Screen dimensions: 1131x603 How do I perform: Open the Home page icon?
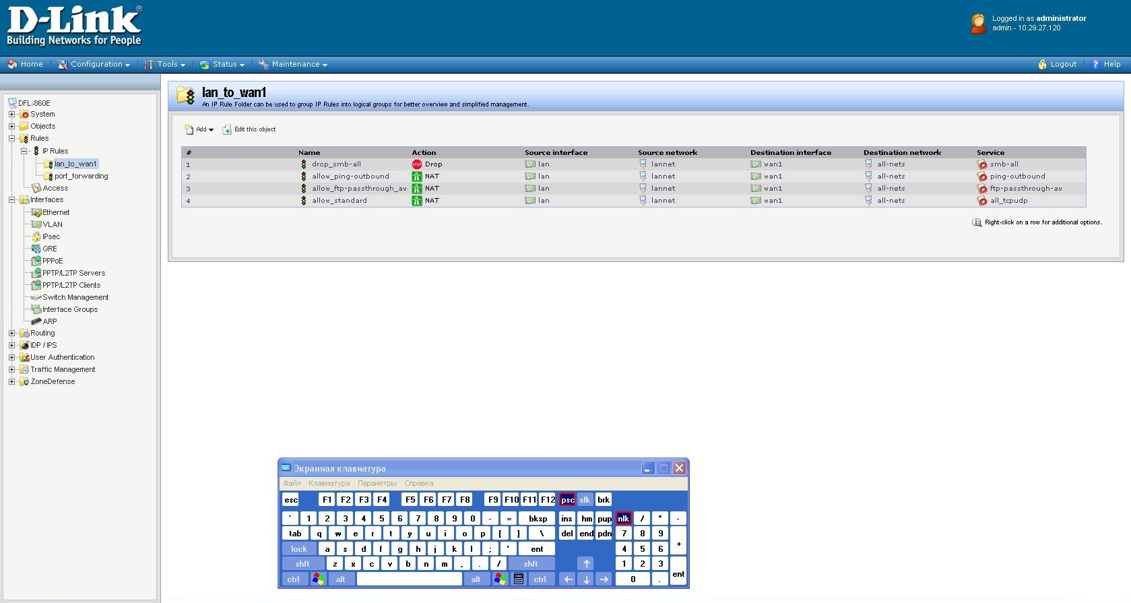coord(12,65)
